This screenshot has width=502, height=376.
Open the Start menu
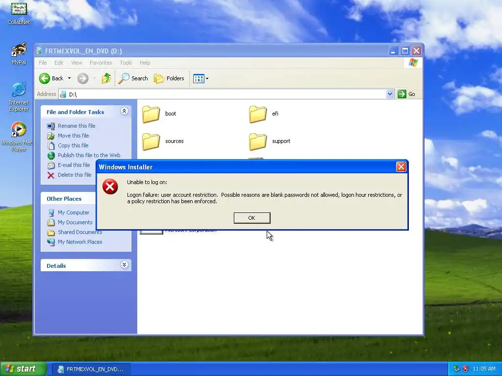point(23,369)
